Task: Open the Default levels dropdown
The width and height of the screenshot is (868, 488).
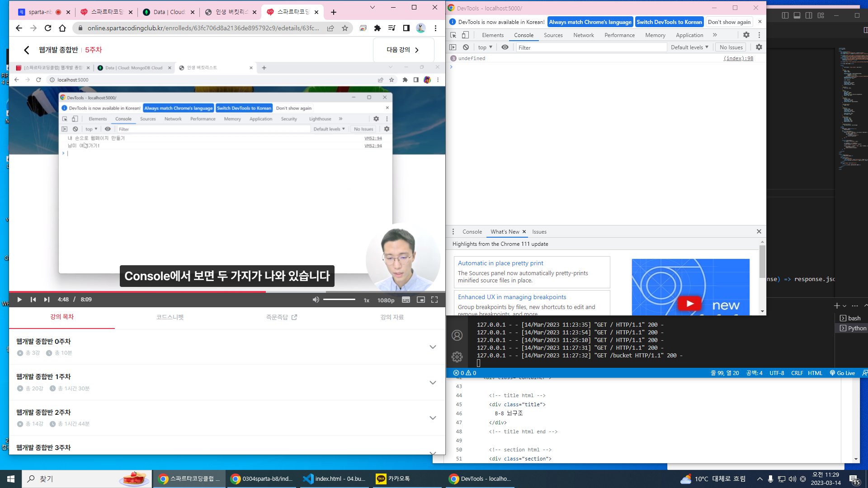Action: pyautogui.click(x=689, y=47)
